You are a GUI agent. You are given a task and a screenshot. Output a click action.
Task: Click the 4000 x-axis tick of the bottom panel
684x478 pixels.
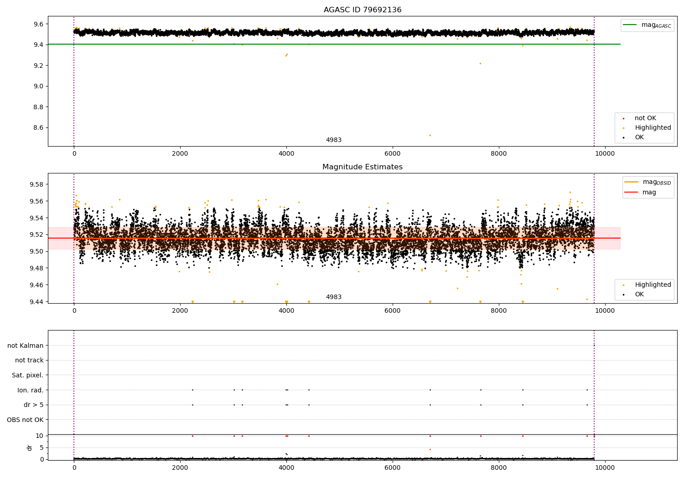(286, 468)
